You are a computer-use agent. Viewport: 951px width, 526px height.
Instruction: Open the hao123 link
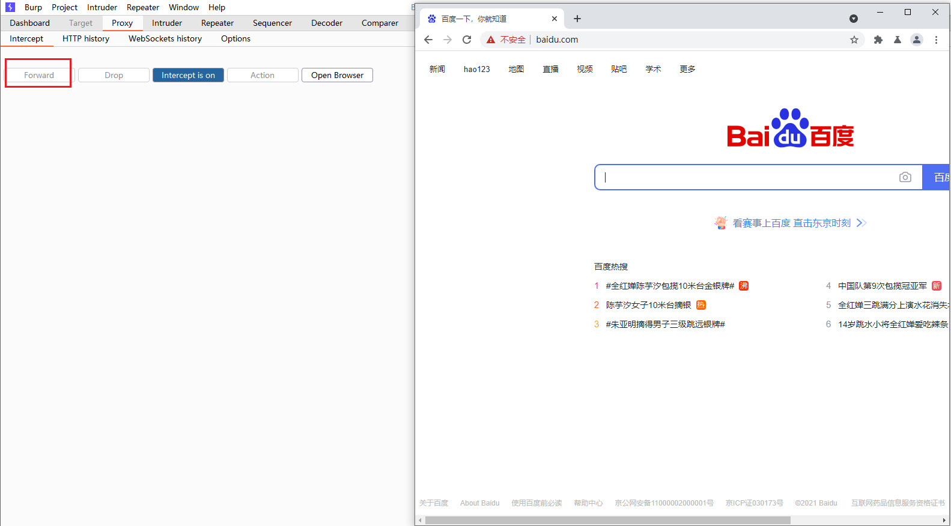477,69
